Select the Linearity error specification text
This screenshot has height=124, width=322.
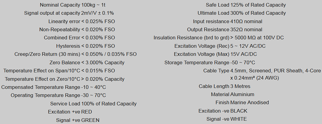coord(82,21)
